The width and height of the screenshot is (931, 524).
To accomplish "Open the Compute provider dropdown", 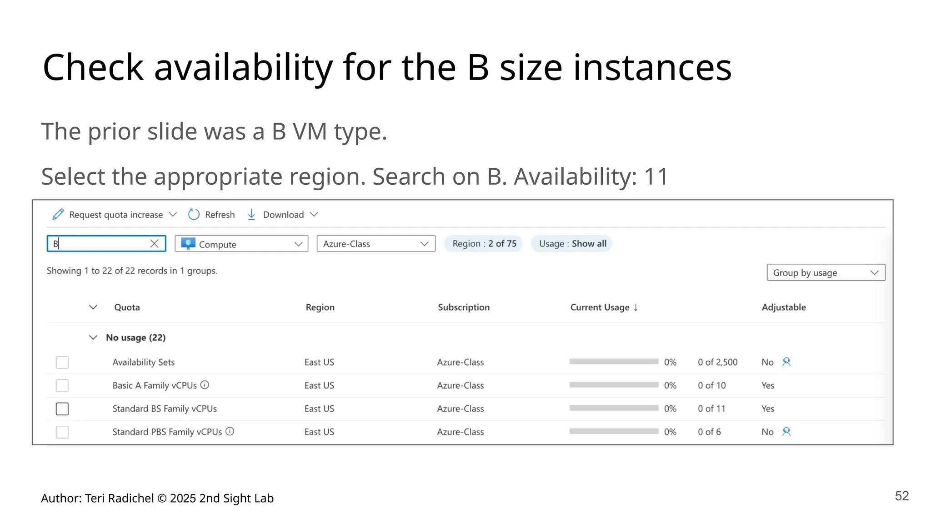I will [x=241, y=244].
